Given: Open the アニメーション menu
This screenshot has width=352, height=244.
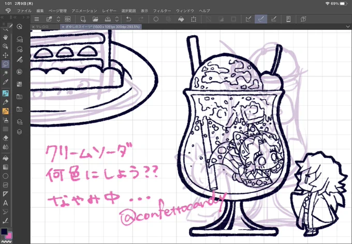Looking at the screenshot, I should 84,11.
